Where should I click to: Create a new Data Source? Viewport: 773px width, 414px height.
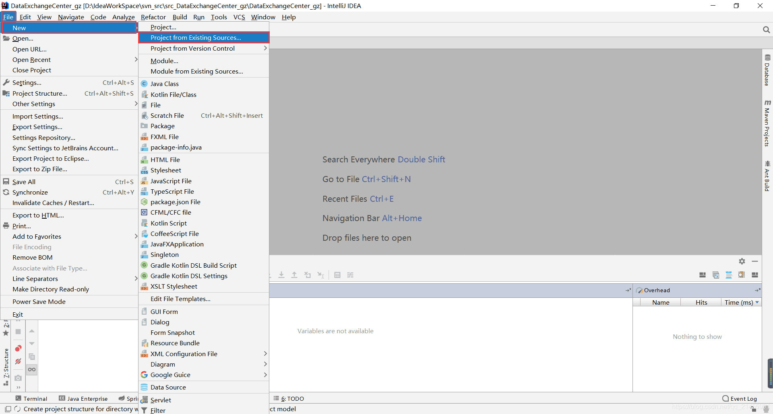tap(204, 387)
